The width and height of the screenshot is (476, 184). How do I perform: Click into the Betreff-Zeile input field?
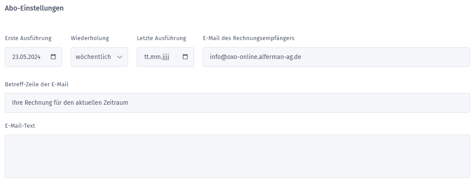pyautogui.click(x=237, y=103)
